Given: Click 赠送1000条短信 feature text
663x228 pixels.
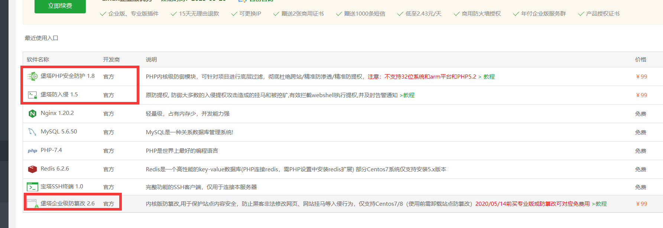Looking at the screenshot, I should [365, 14].
